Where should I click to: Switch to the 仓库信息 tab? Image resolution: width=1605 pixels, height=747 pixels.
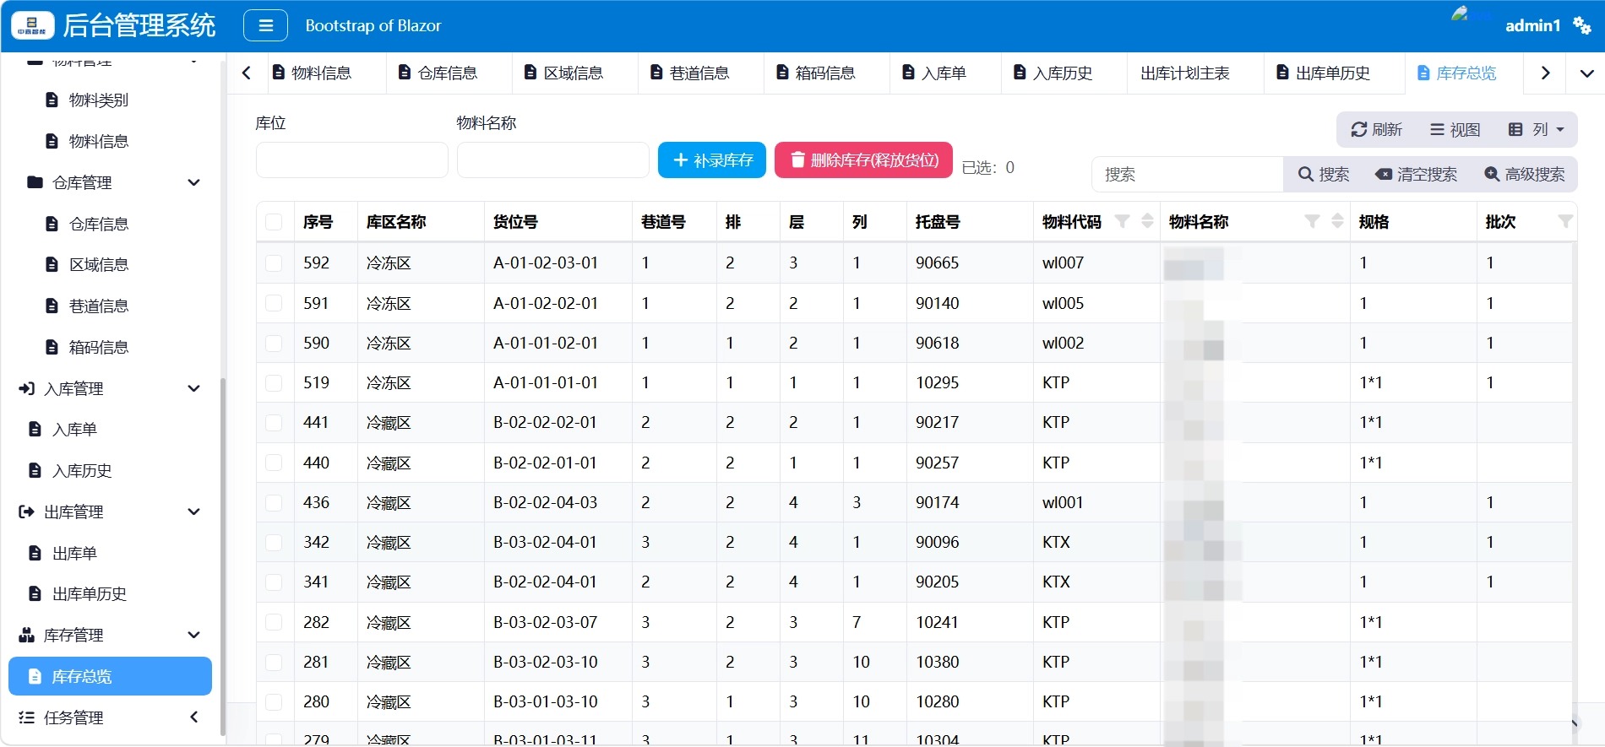[x=448, y=73]
